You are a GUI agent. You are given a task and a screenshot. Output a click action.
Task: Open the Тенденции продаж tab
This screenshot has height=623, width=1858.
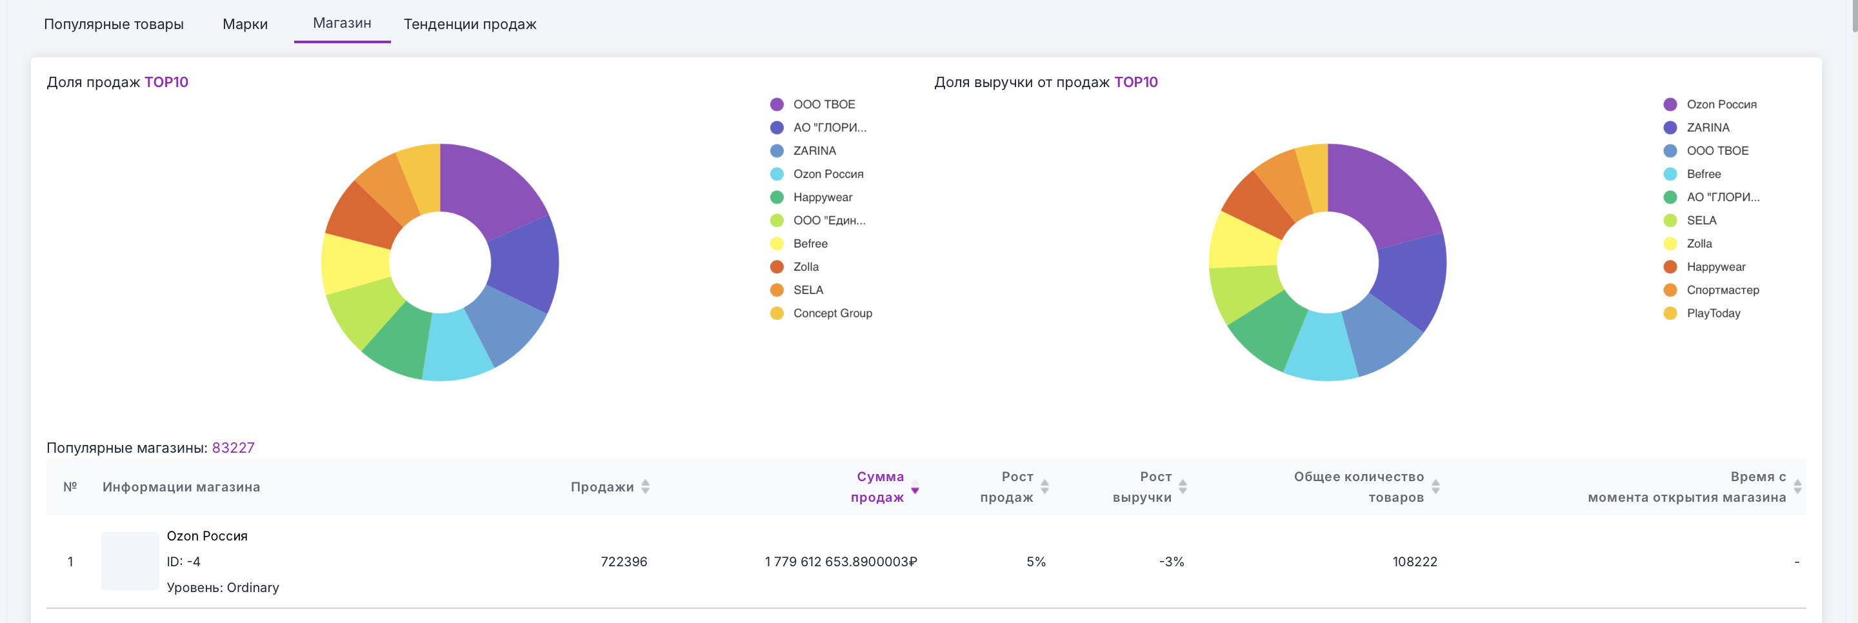[x=470, y=24]
